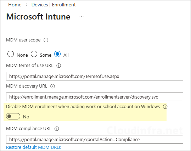
Task: Click Restore default MDM URLs link
Action: (33, 147)
